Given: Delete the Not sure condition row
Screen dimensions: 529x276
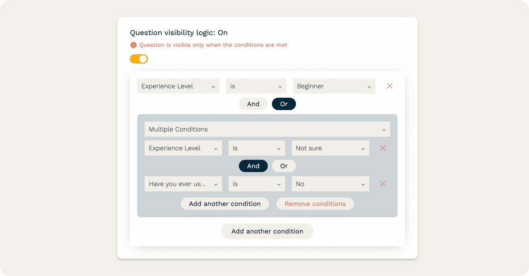Looking at the screenshot, I should point(383,148).
